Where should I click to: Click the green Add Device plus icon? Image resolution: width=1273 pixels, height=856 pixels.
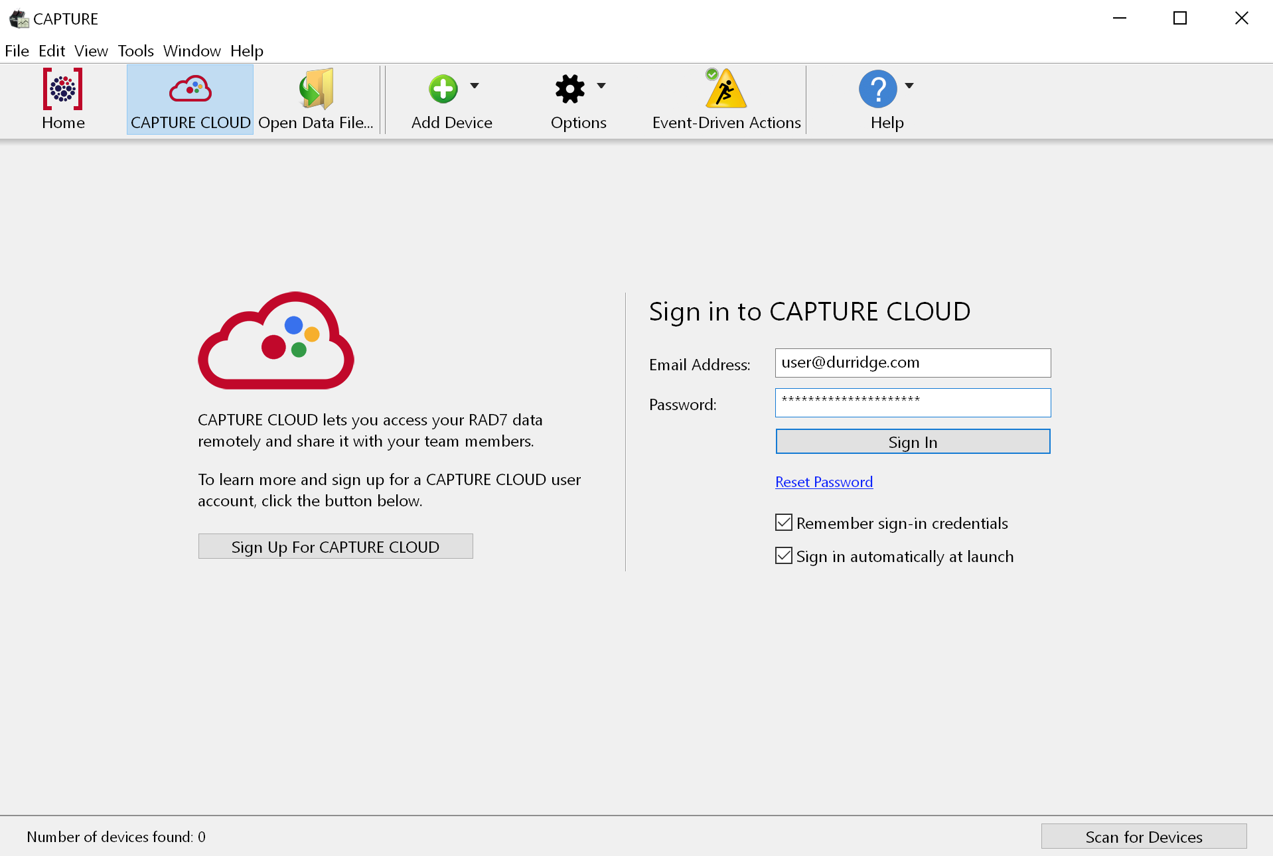point(443,89)
